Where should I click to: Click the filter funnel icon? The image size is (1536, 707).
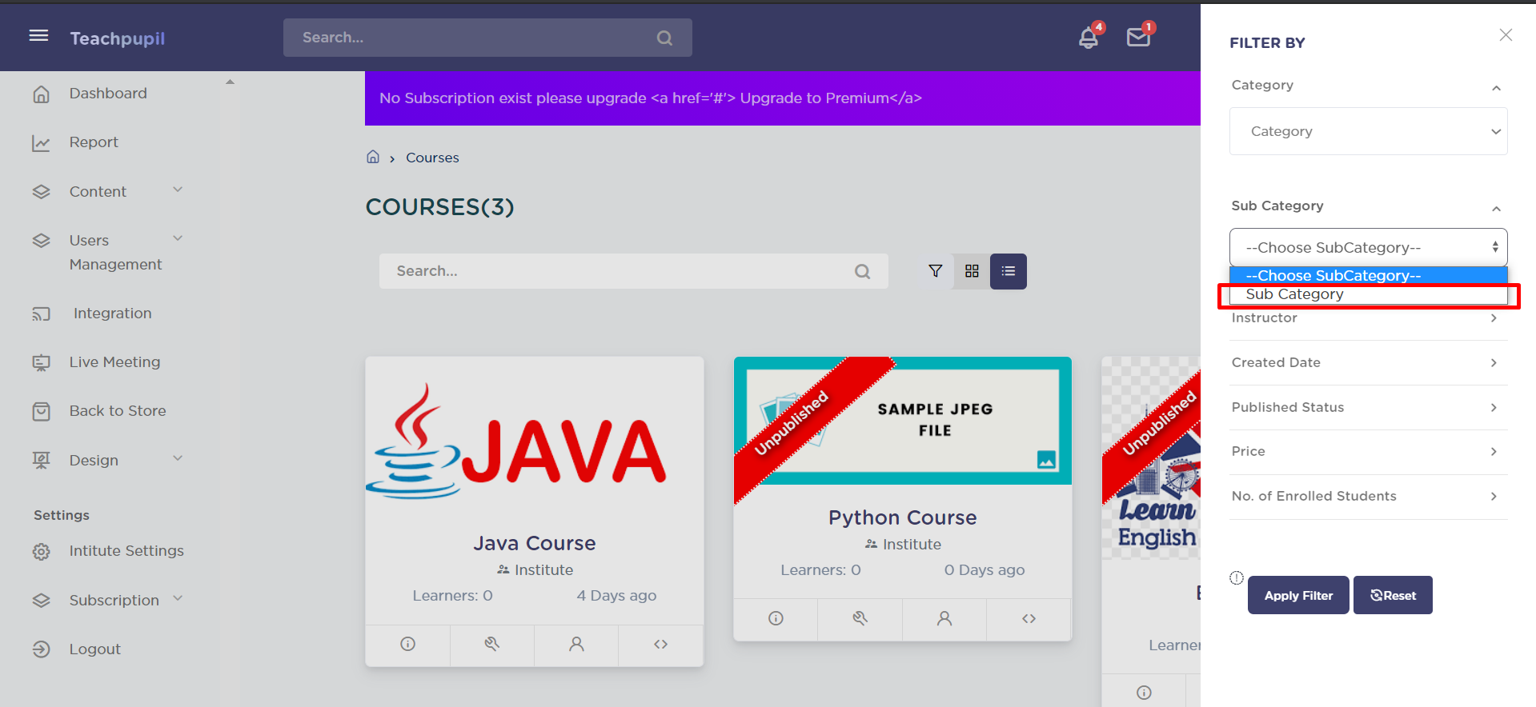pos(935,271)
